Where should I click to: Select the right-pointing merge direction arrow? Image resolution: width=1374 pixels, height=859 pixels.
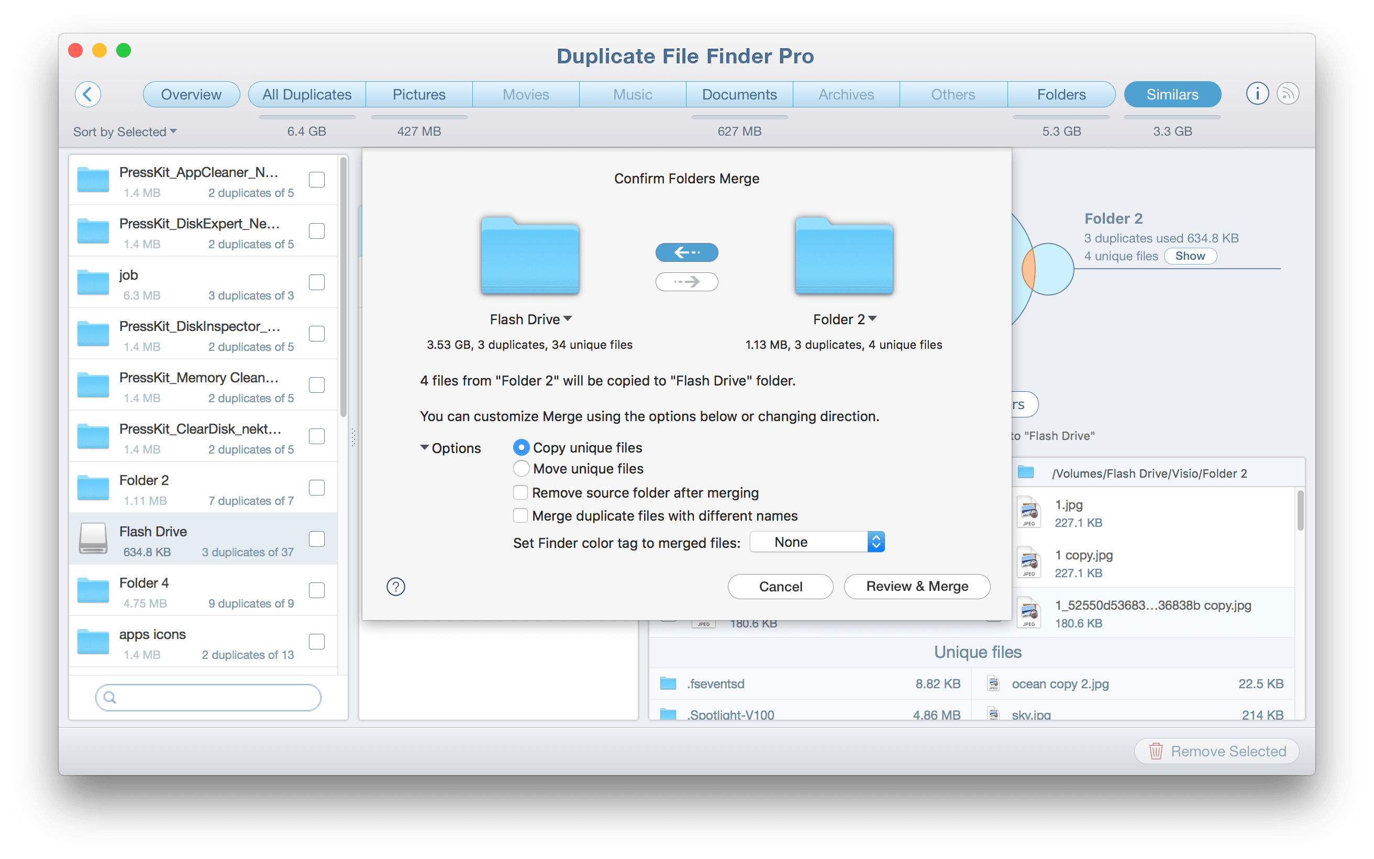tap(686, 282)
